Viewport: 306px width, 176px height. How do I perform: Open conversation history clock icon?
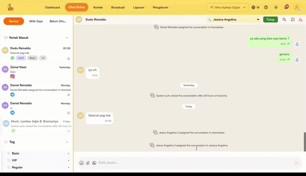pos(293,19)
